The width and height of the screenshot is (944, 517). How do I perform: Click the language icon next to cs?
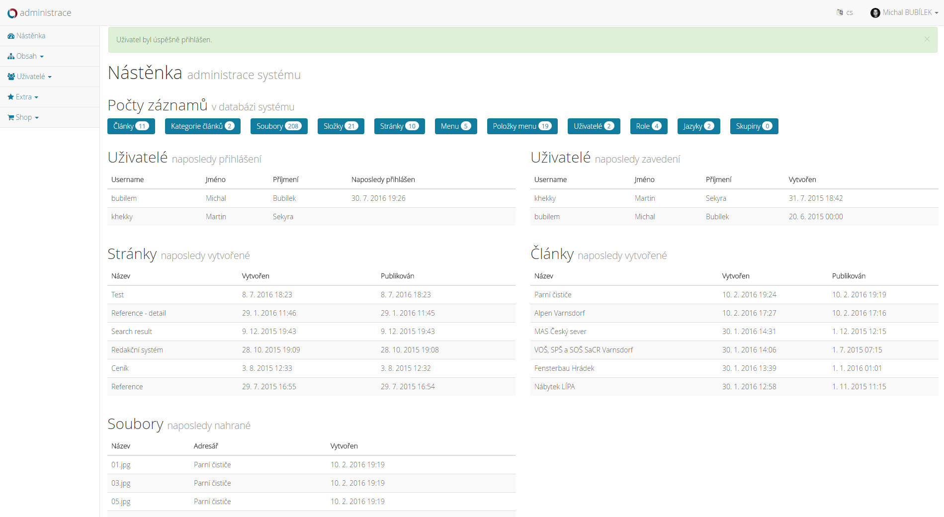pyautogui.click(x=840, y=12)
